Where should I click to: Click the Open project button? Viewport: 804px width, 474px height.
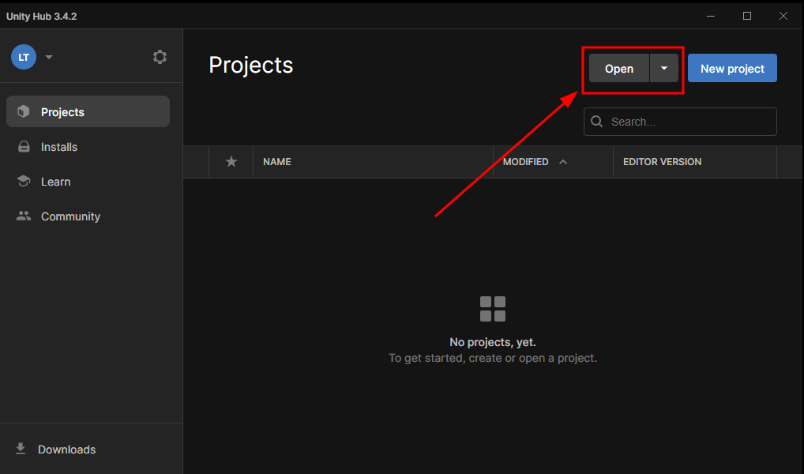click(619, 68)
